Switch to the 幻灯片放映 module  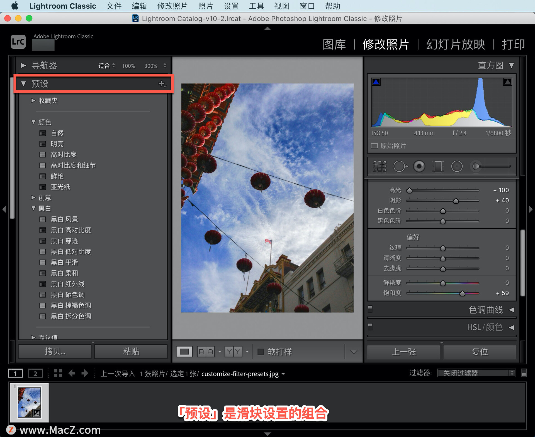[456, 45]
